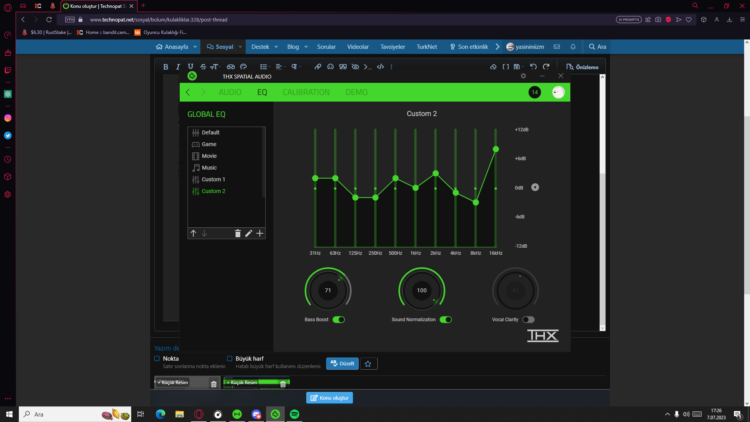Viewport: 750px width, 422px height.
Task: Enable the Vocal Clarity toggle
Action: (x=529, y=320)
